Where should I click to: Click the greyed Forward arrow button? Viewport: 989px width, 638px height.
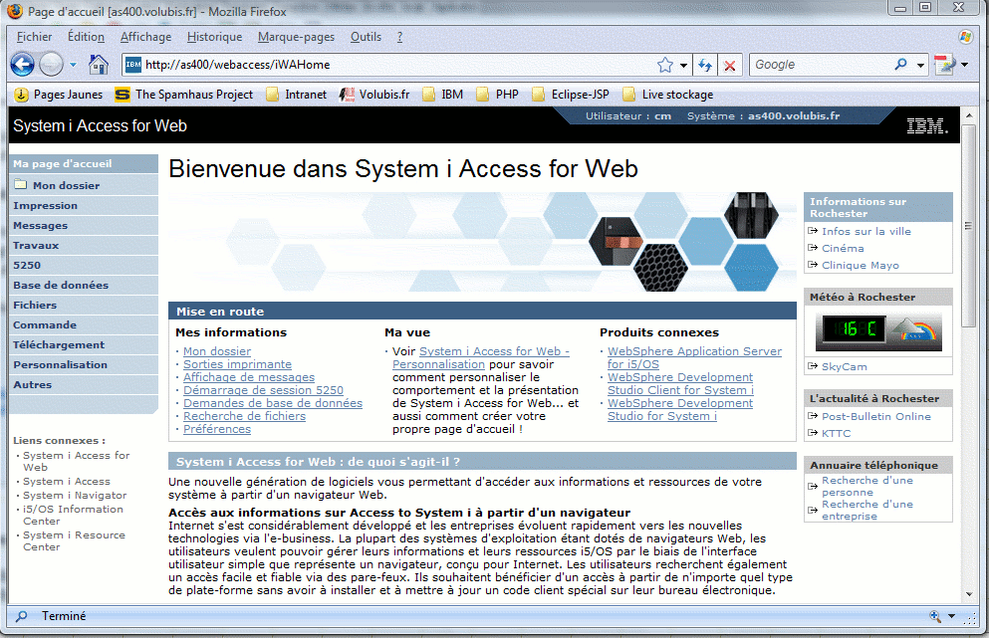(51, 65)
